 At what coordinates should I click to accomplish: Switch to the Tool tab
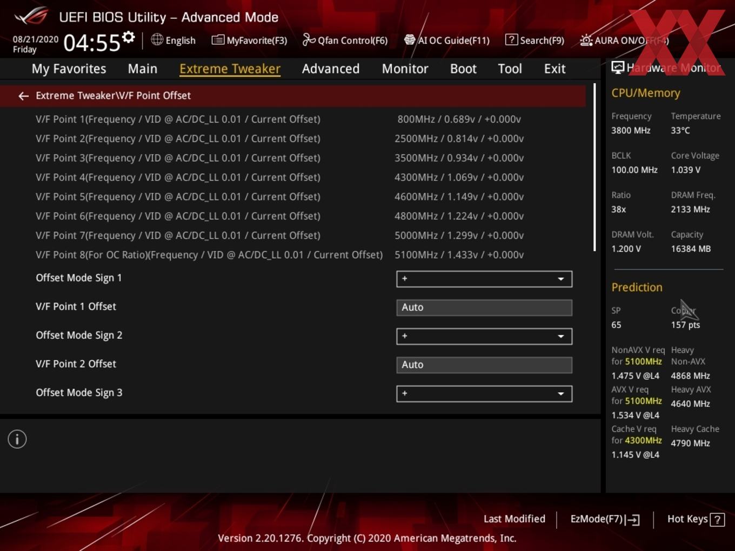[x=510, y=69]
